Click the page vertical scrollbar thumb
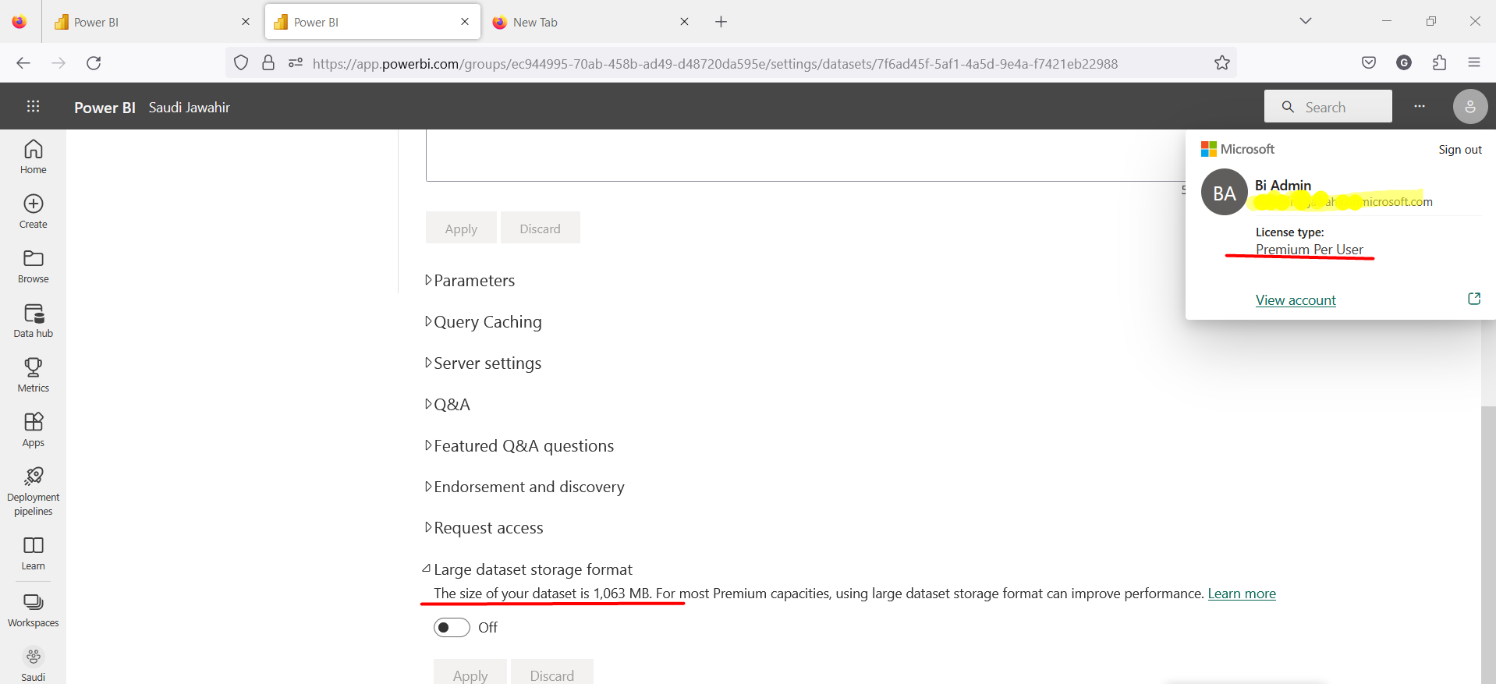Image resolution: width=1496 pixels, height=684 pixels. pyautogui.click(x=1488, y=546)
